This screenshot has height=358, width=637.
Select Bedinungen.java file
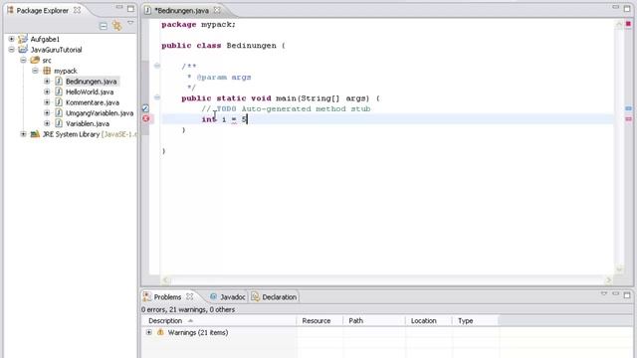tap(91, 82)
